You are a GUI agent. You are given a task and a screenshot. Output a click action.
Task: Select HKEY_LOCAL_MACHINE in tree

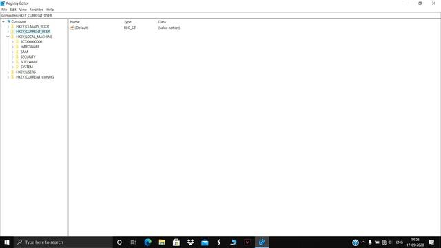[34, 37]
